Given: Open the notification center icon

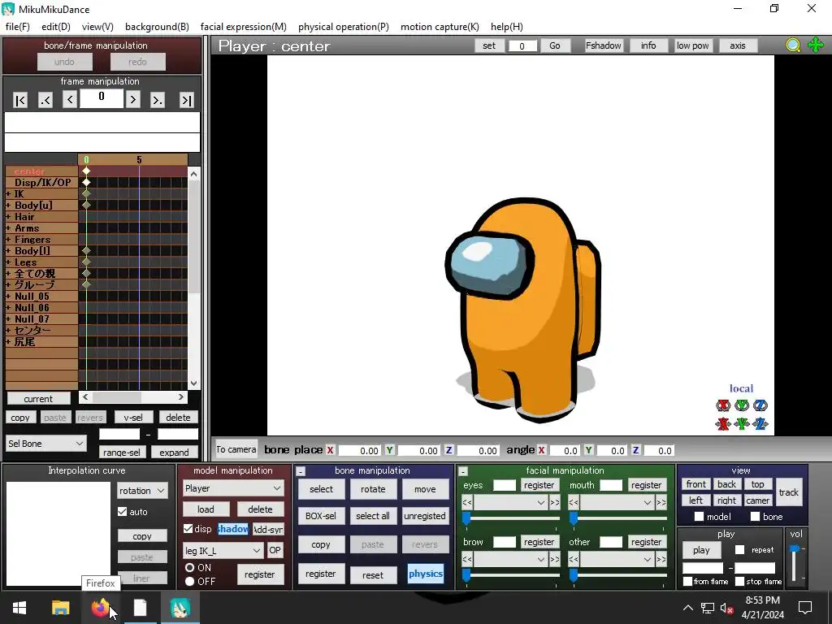Looking at the screenshot, I should [805, 608].
